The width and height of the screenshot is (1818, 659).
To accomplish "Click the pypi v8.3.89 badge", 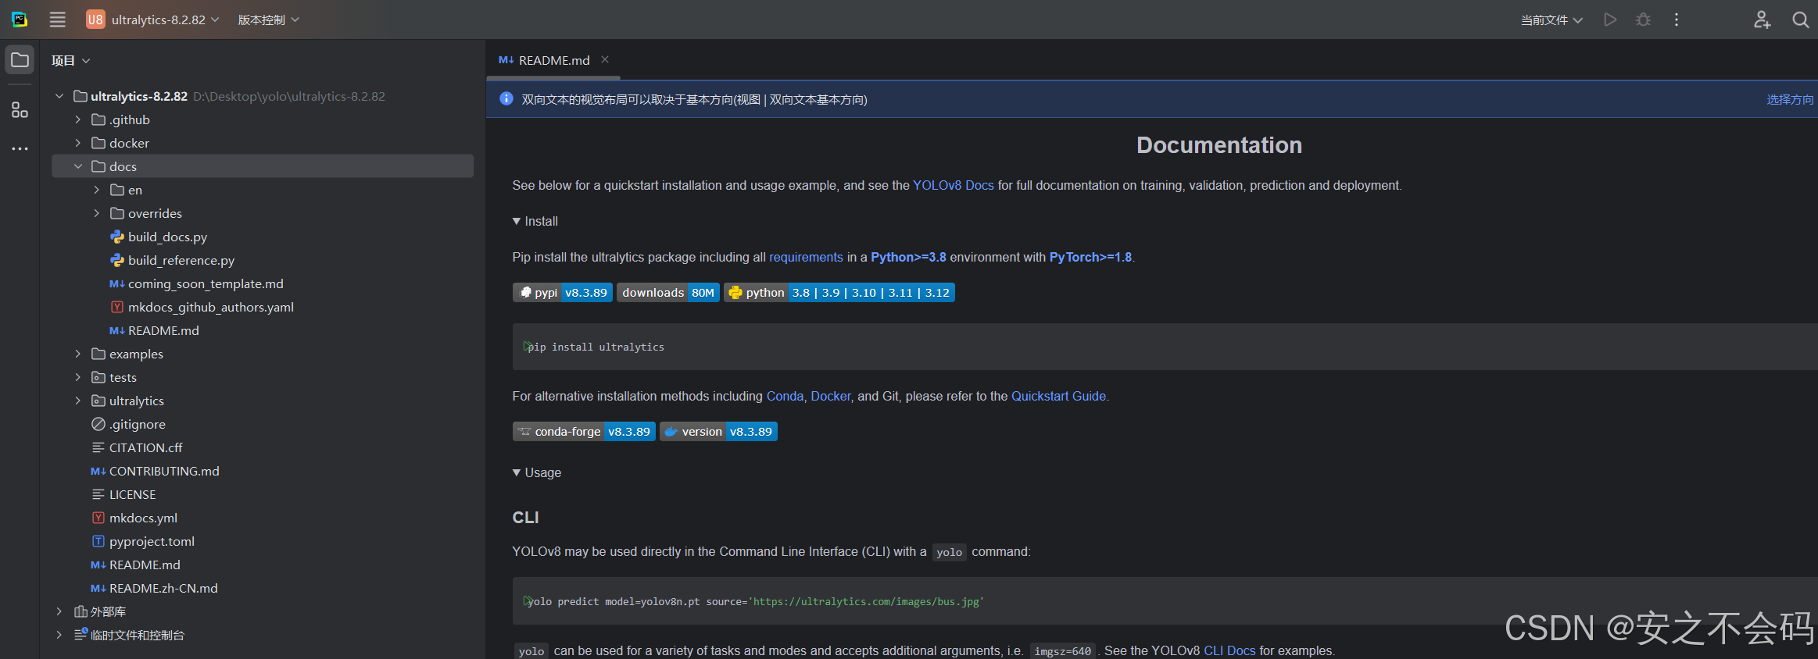I will (563, 293).
